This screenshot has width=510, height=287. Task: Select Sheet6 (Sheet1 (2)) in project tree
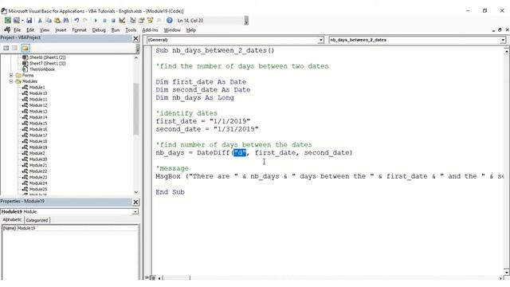tap(48, 57)
